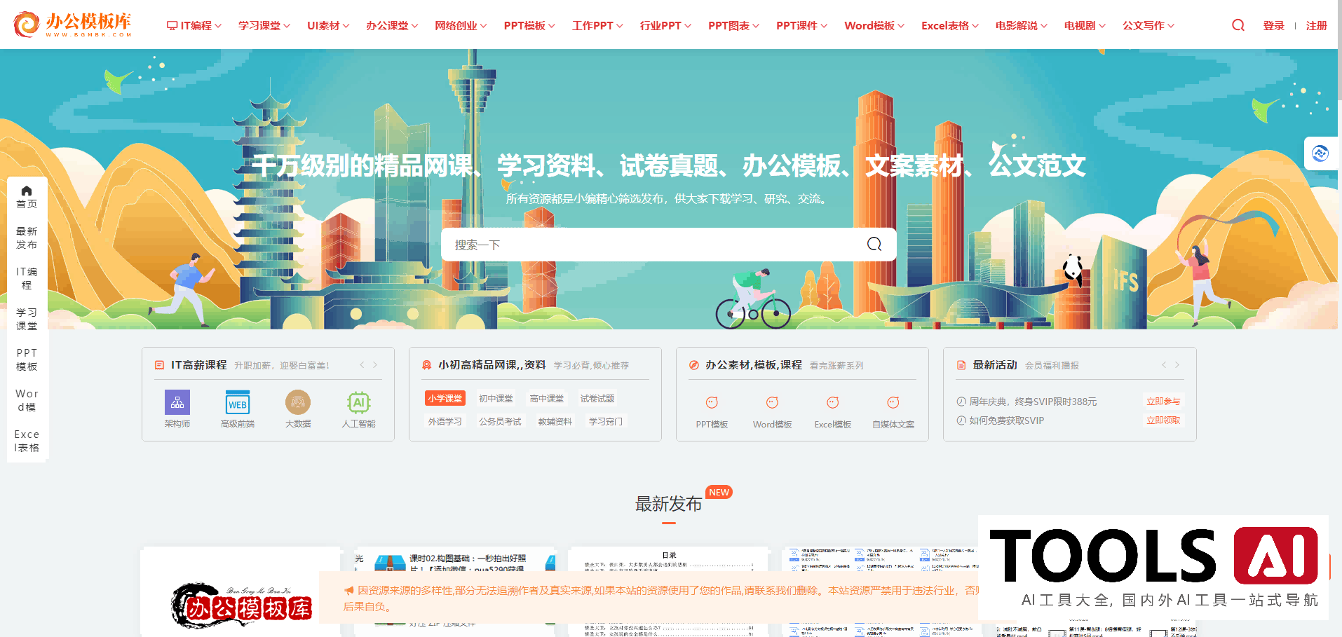Click the Excel模板 icon
1342x637 pixels.
832,402
